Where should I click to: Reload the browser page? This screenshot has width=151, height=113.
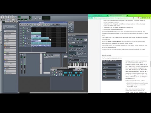coord(143,18)
